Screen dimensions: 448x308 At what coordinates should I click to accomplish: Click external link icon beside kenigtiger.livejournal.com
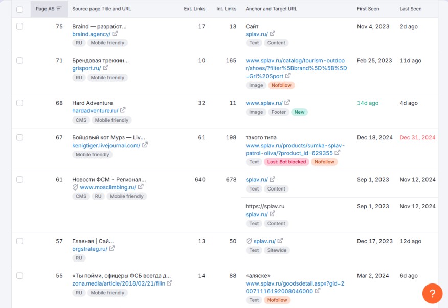[x=145, y=145]
